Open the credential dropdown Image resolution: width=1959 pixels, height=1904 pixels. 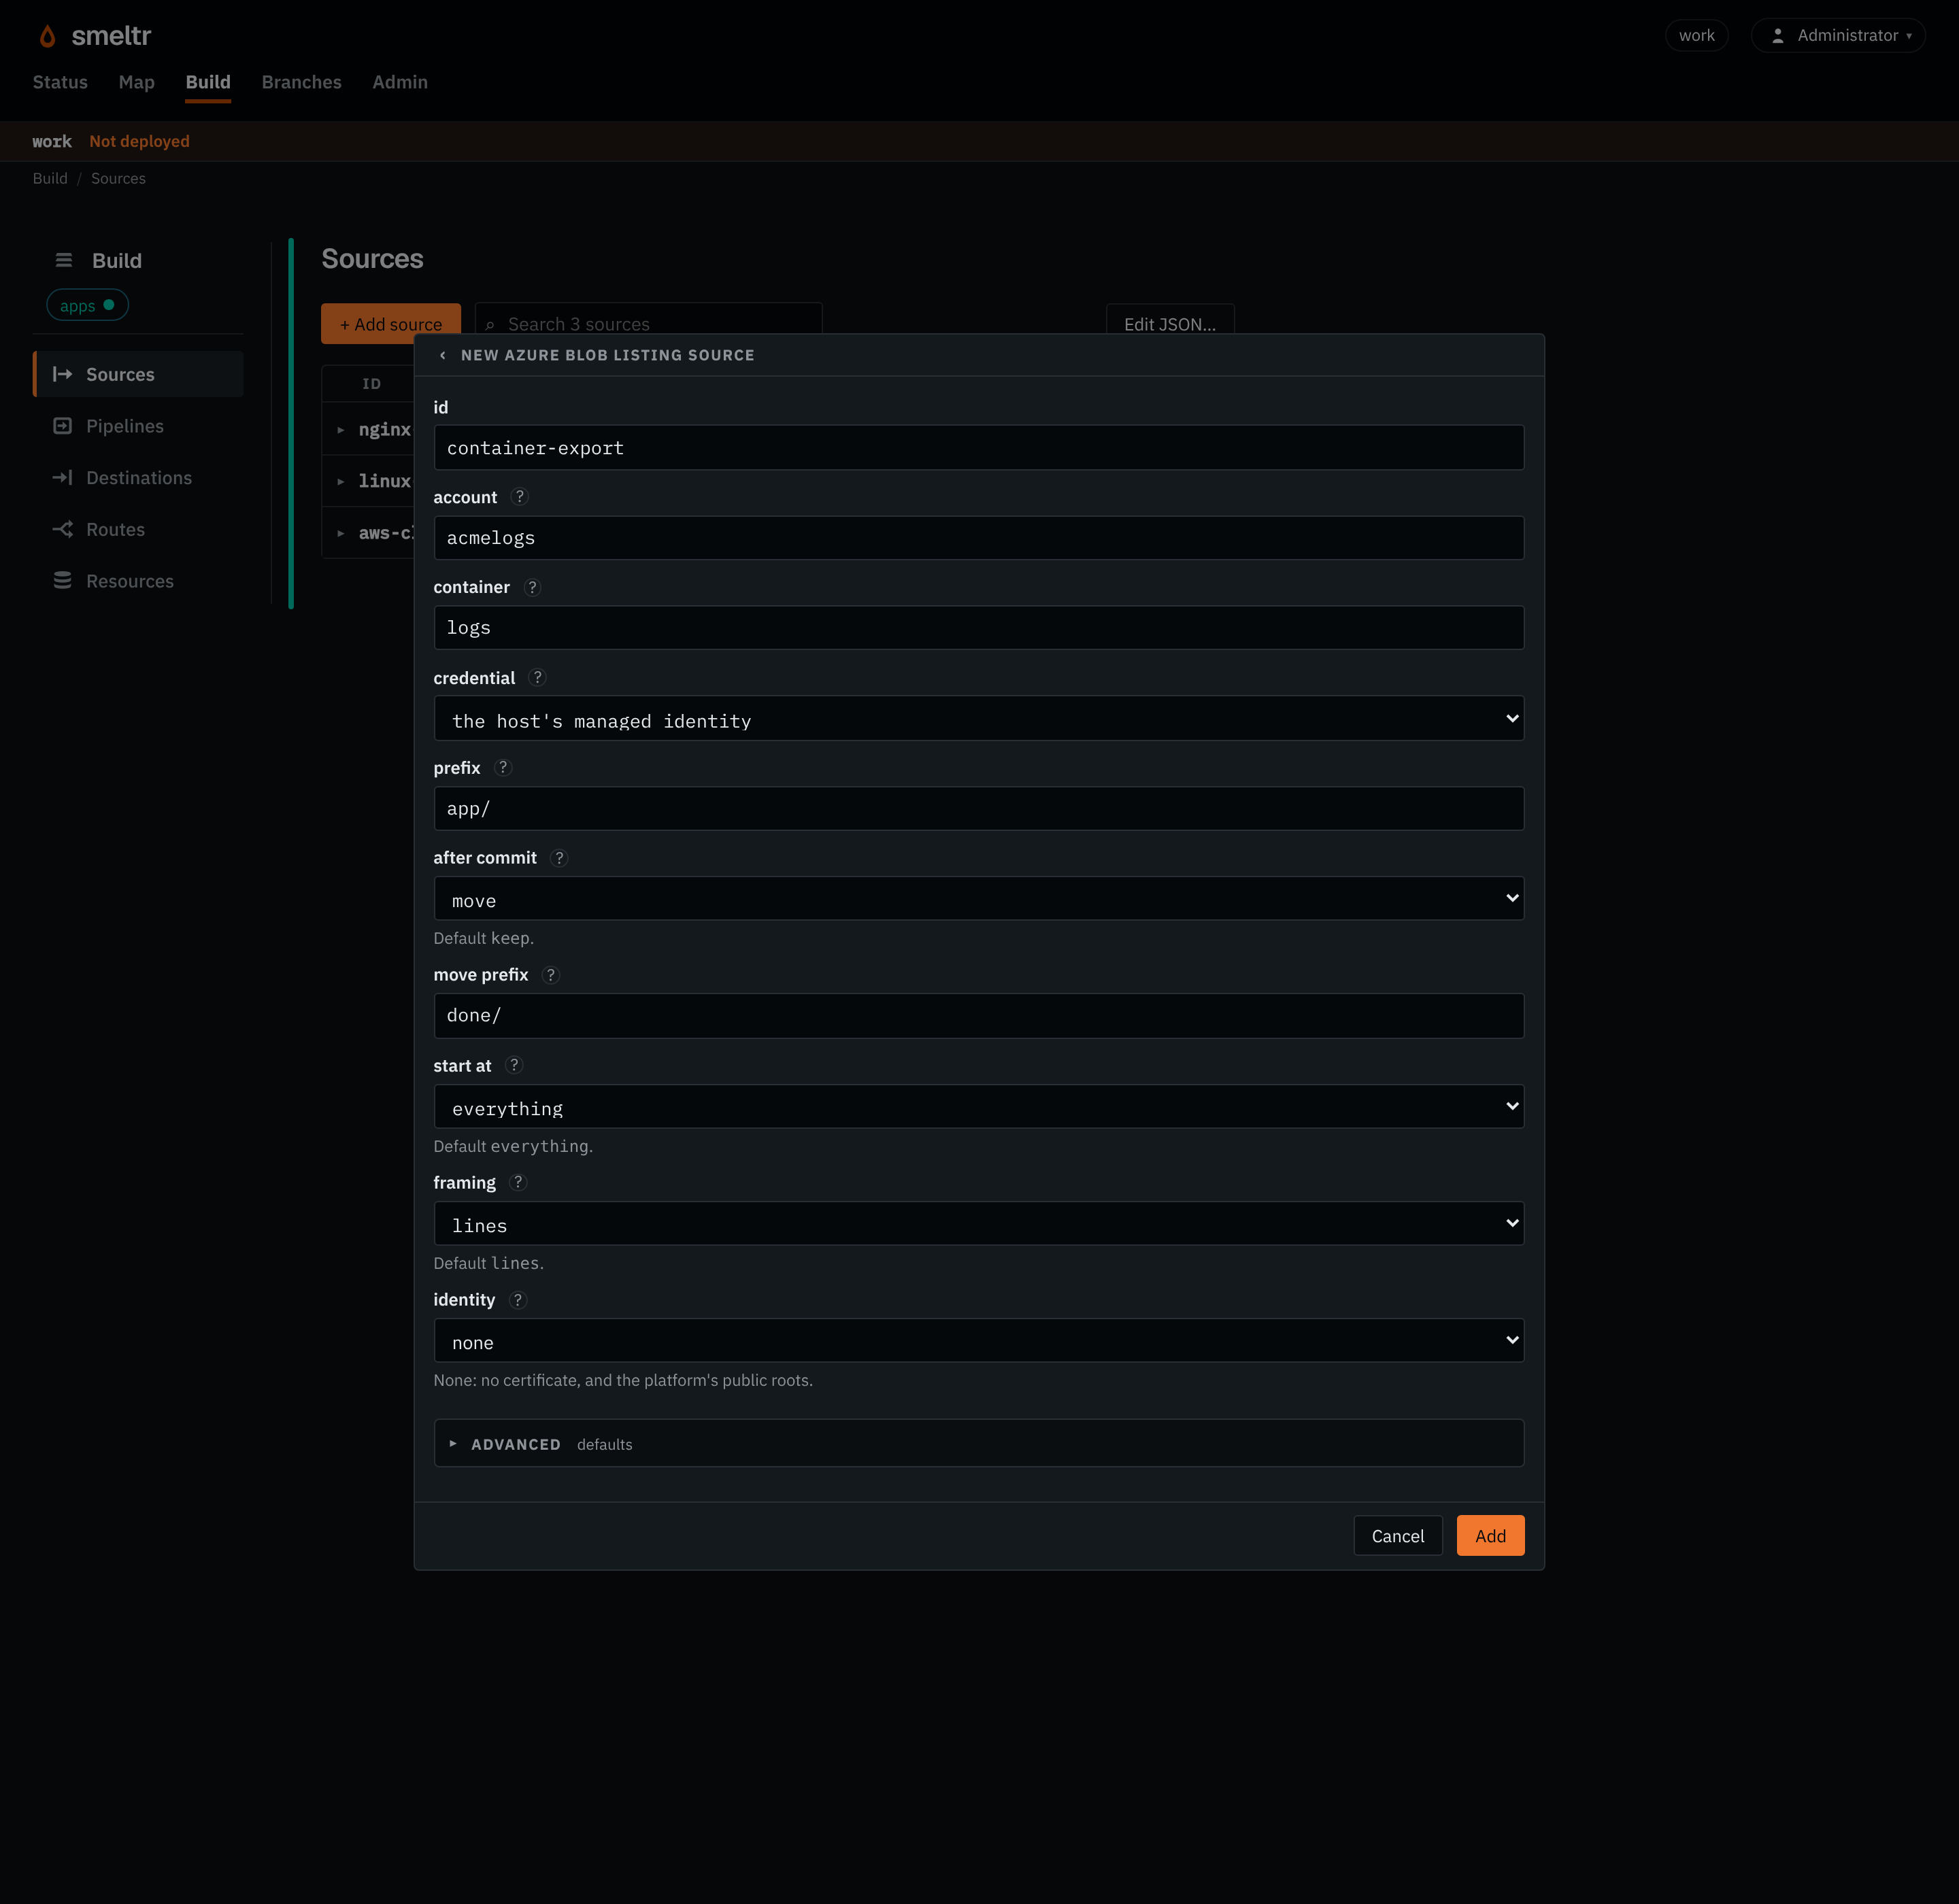(x=979, y=719)
